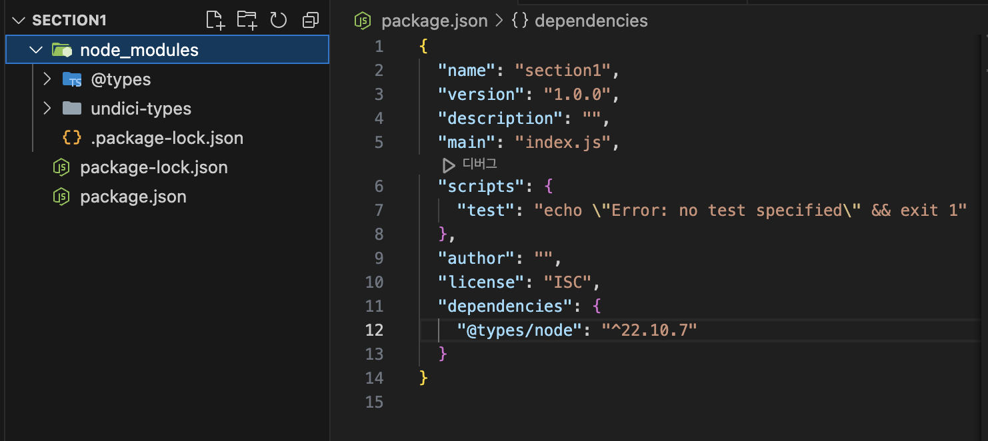Click the "main" key on line 5
The height and width of the screenshot is (441, 988).
[466, 142]
